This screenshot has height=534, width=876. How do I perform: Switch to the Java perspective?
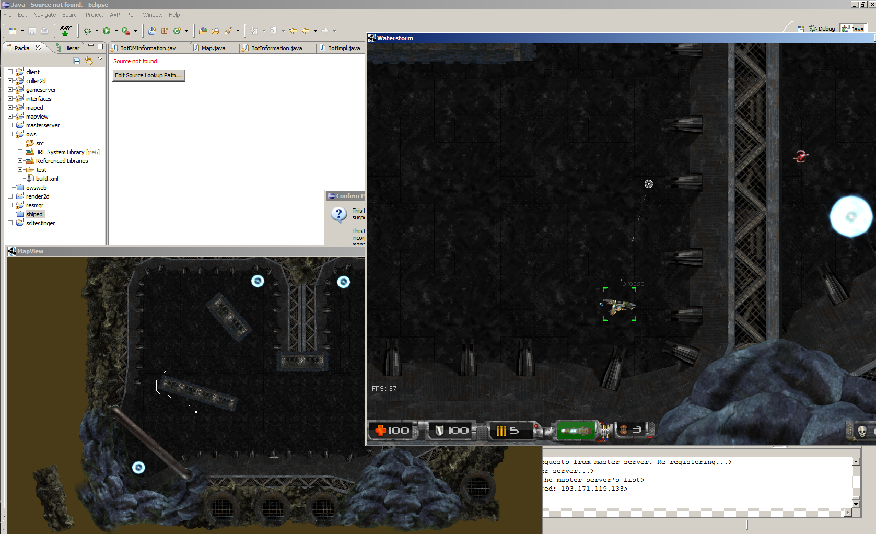(x=853, y=29)
